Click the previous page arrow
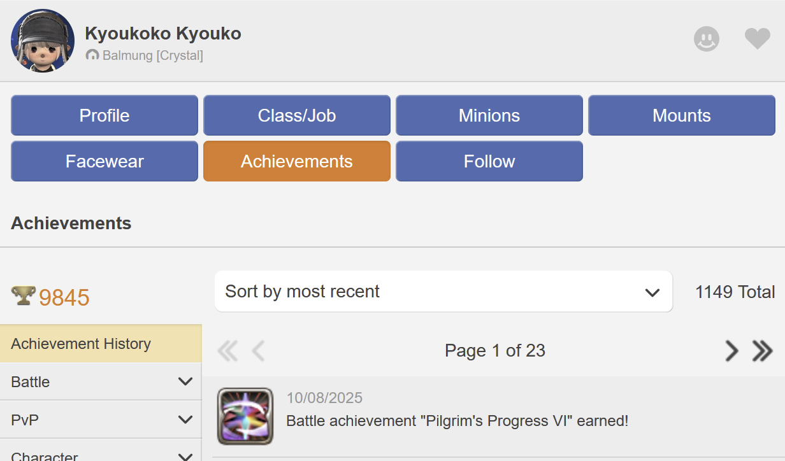 click(258, 351)
